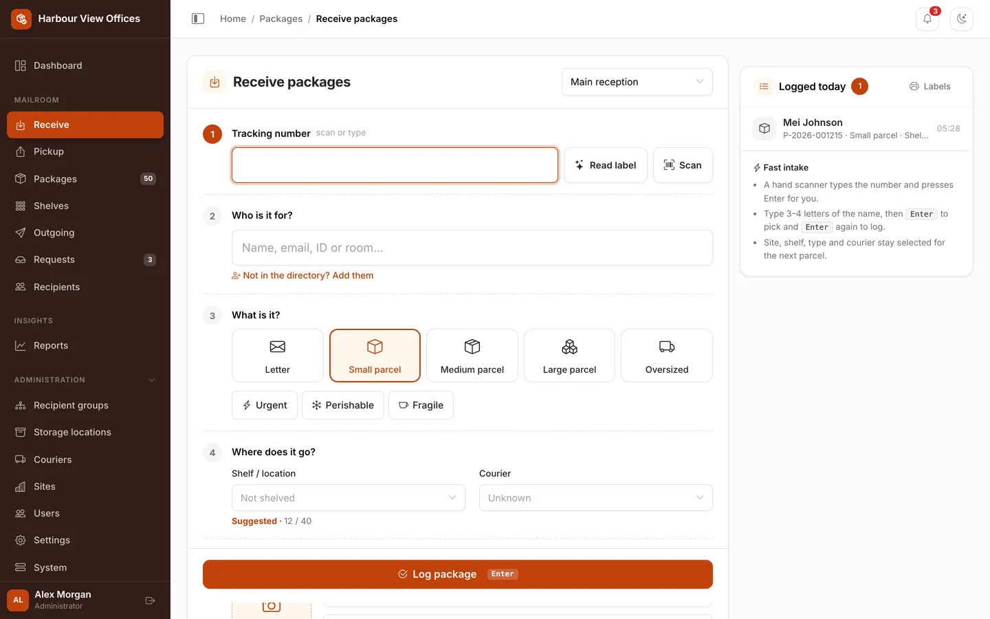Go to Recipients page
The height and width of the screenshot is (619, 990).
85,287
